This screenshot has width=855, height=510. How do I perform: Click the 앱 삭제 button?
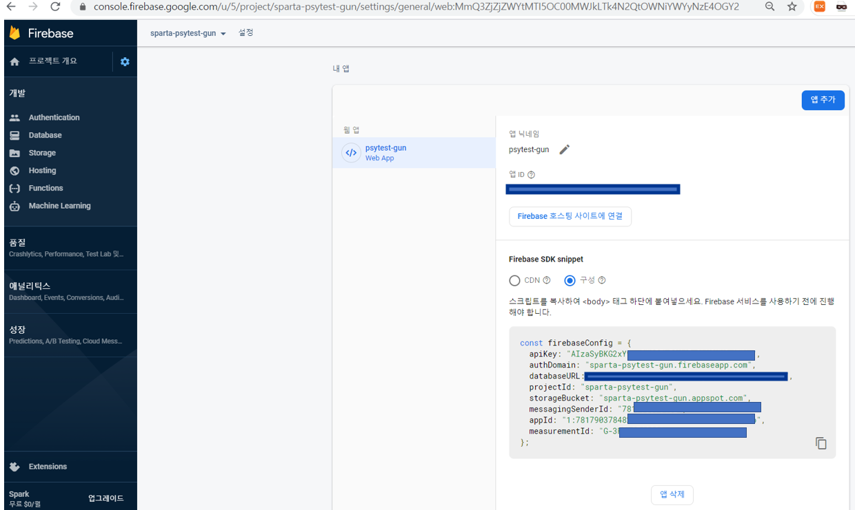pos(672,494)
